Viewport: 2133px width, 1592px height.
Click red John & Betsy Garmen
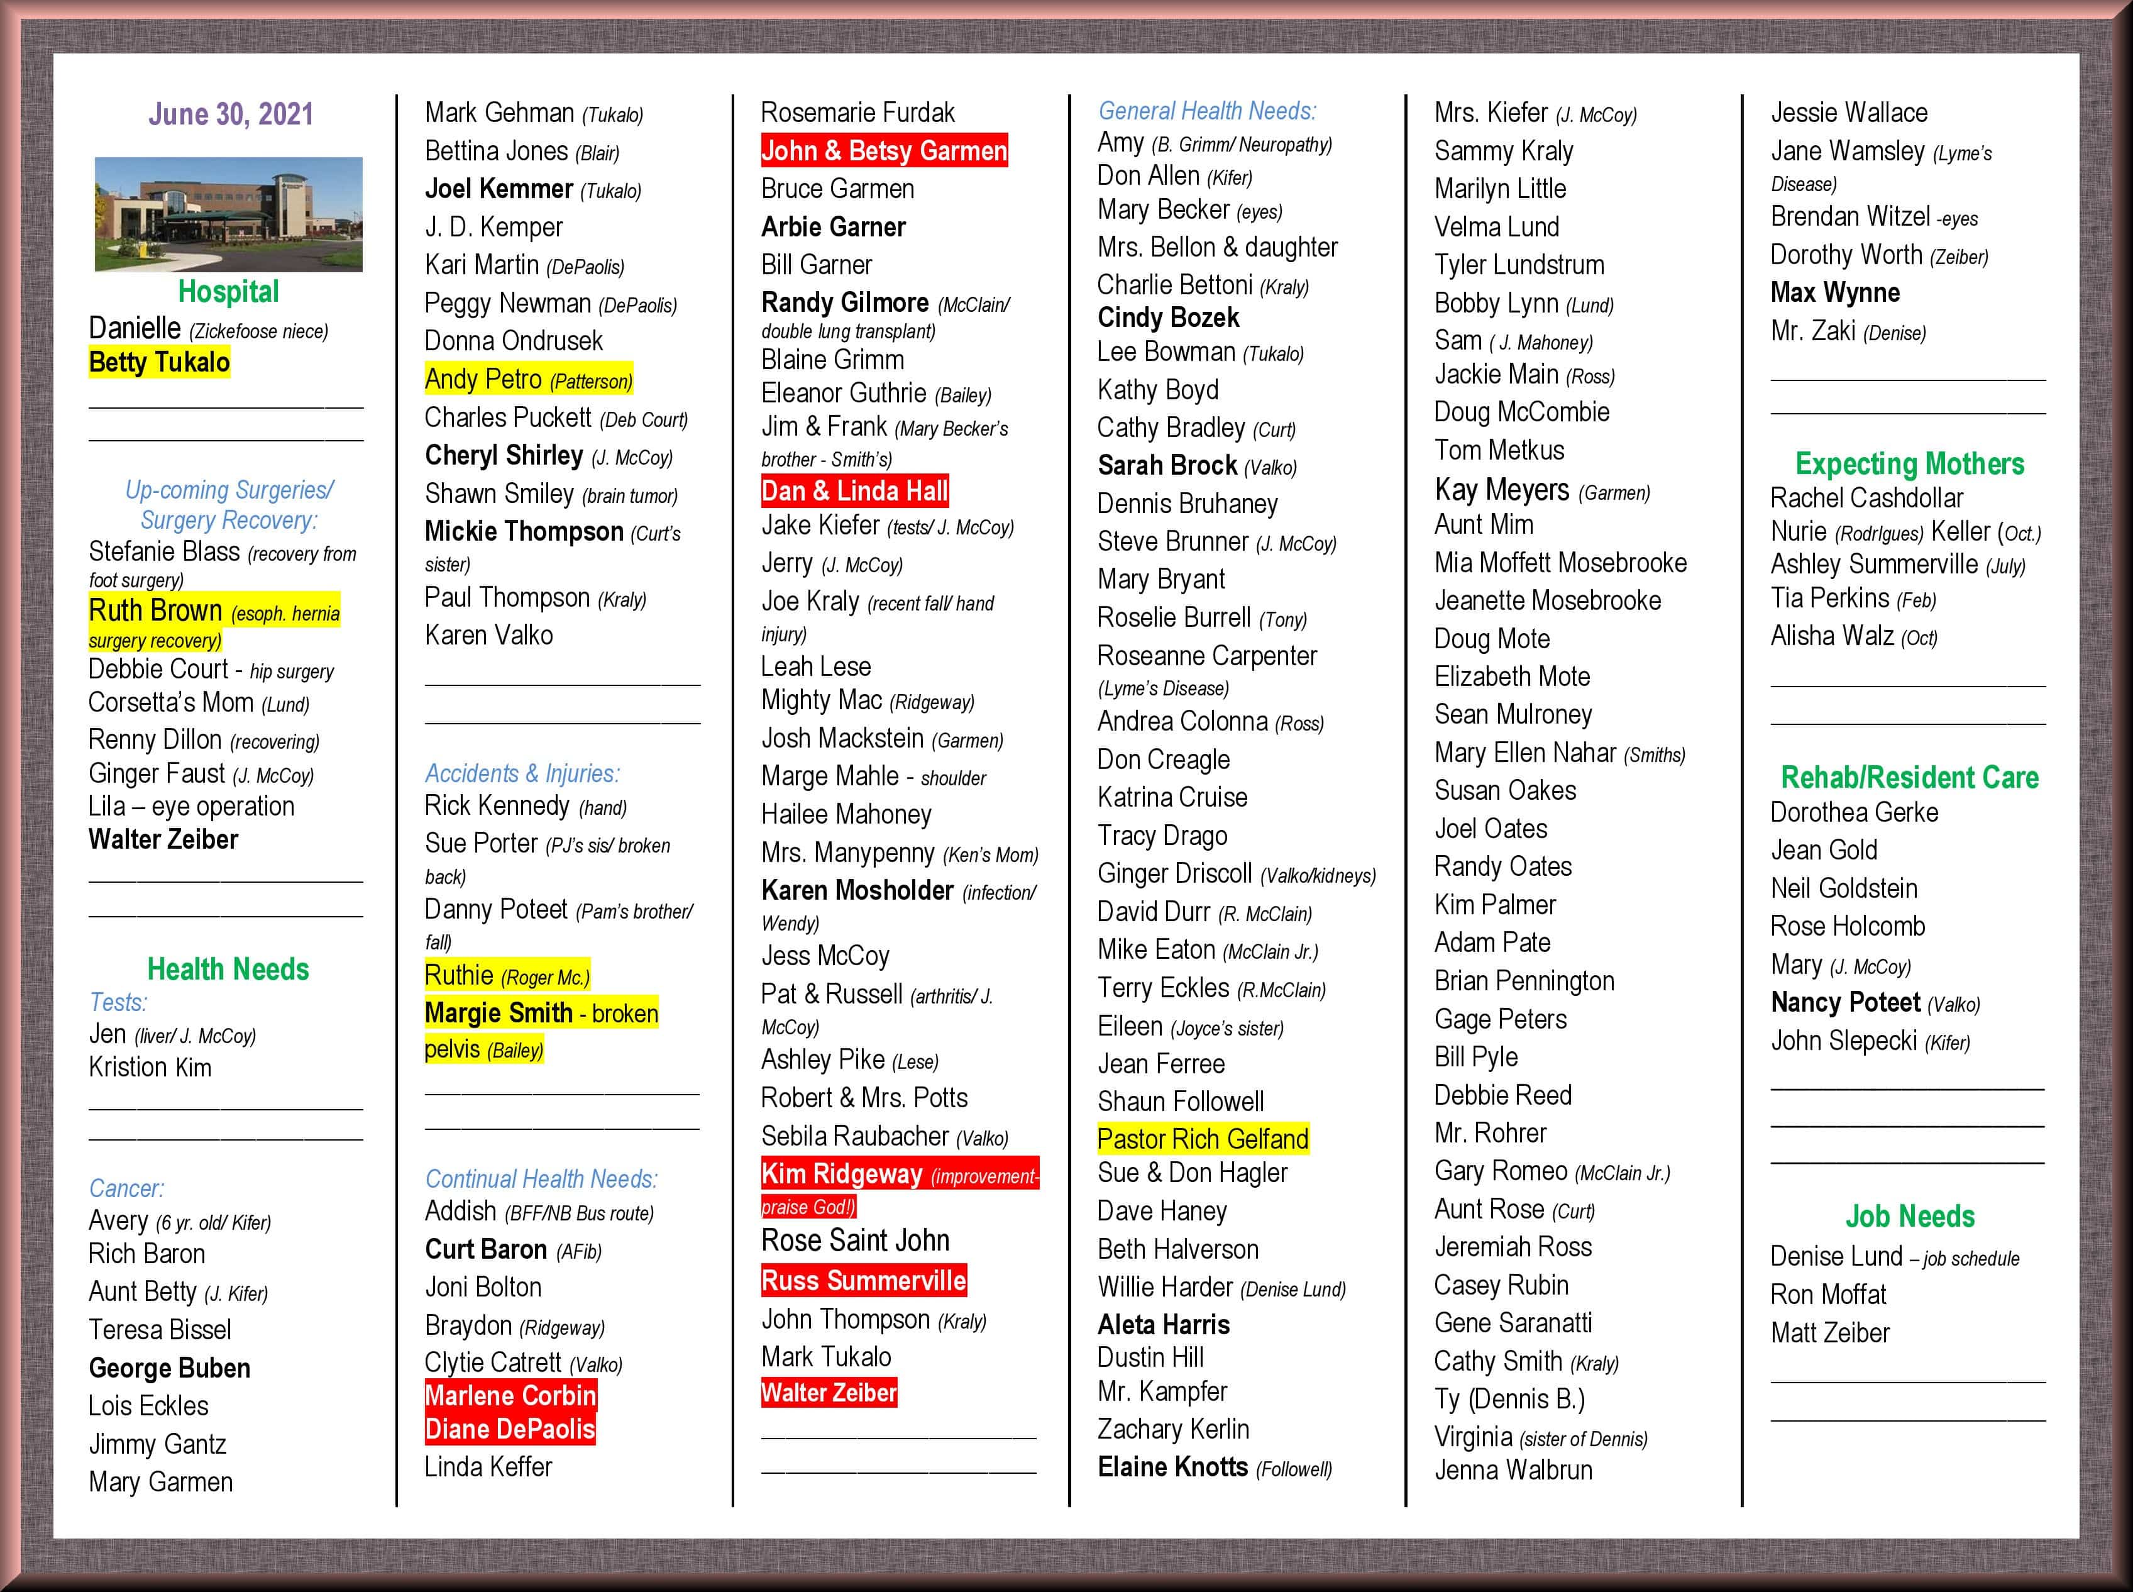[883, 150]
